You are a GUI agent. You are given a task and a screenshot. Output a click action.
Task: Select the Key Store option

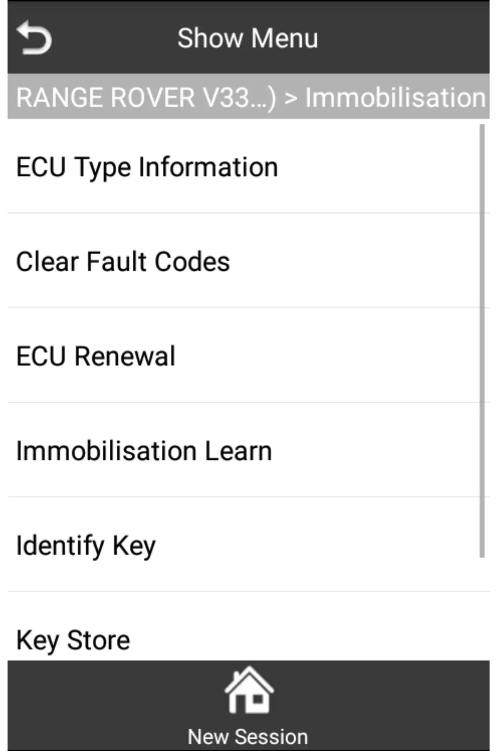pyautogui.click(x=73, y=640)
